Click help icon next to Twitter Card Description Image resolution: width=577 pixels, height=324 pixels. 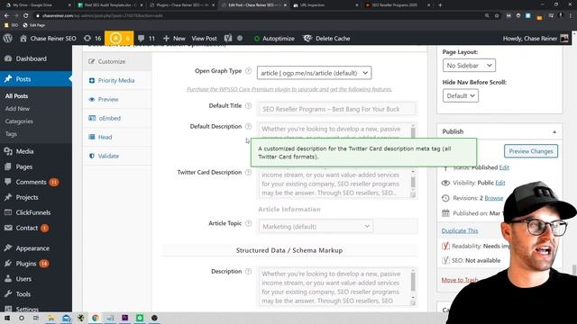[249, 172]
